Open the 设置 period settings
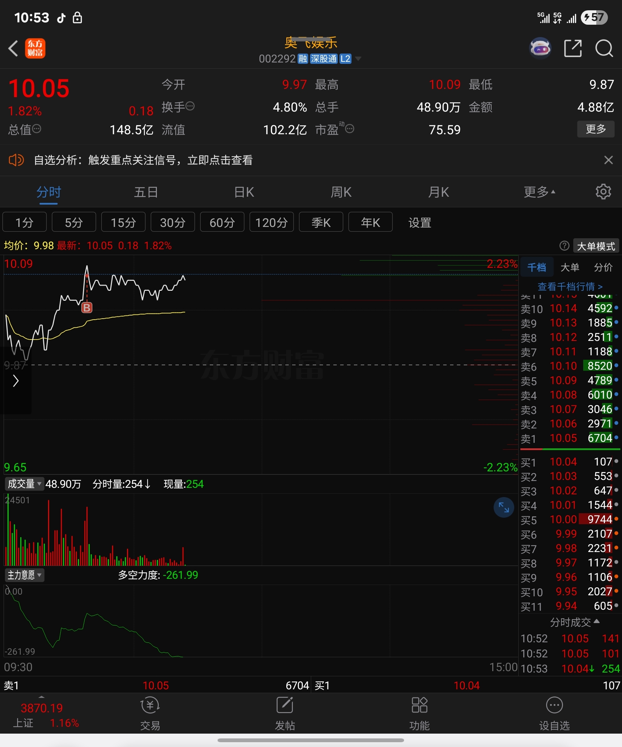Image resolution: width=622 pixels, height=747 pixels. point(420,223)
